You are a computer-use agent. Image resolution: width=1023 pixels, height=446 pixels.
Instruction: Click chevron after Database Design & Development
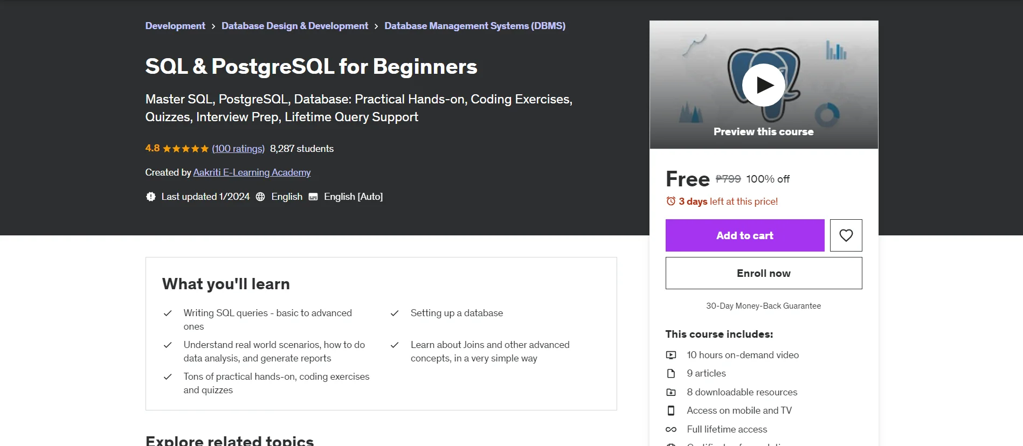376,26
